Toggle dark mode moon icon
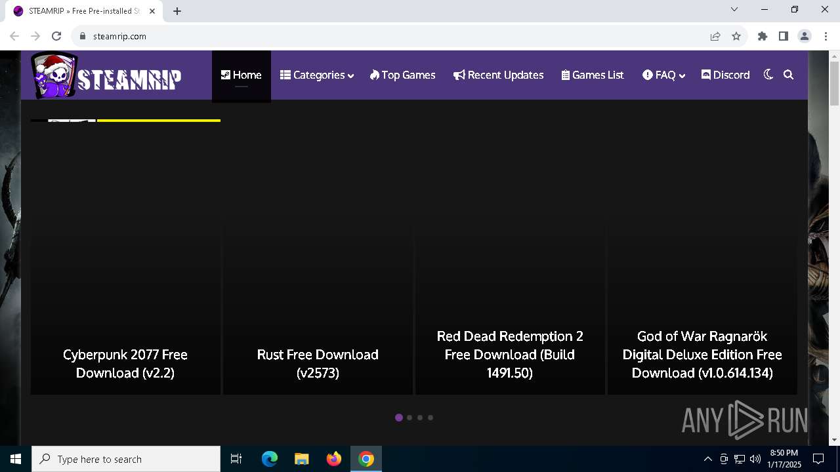 coord(768,75)
